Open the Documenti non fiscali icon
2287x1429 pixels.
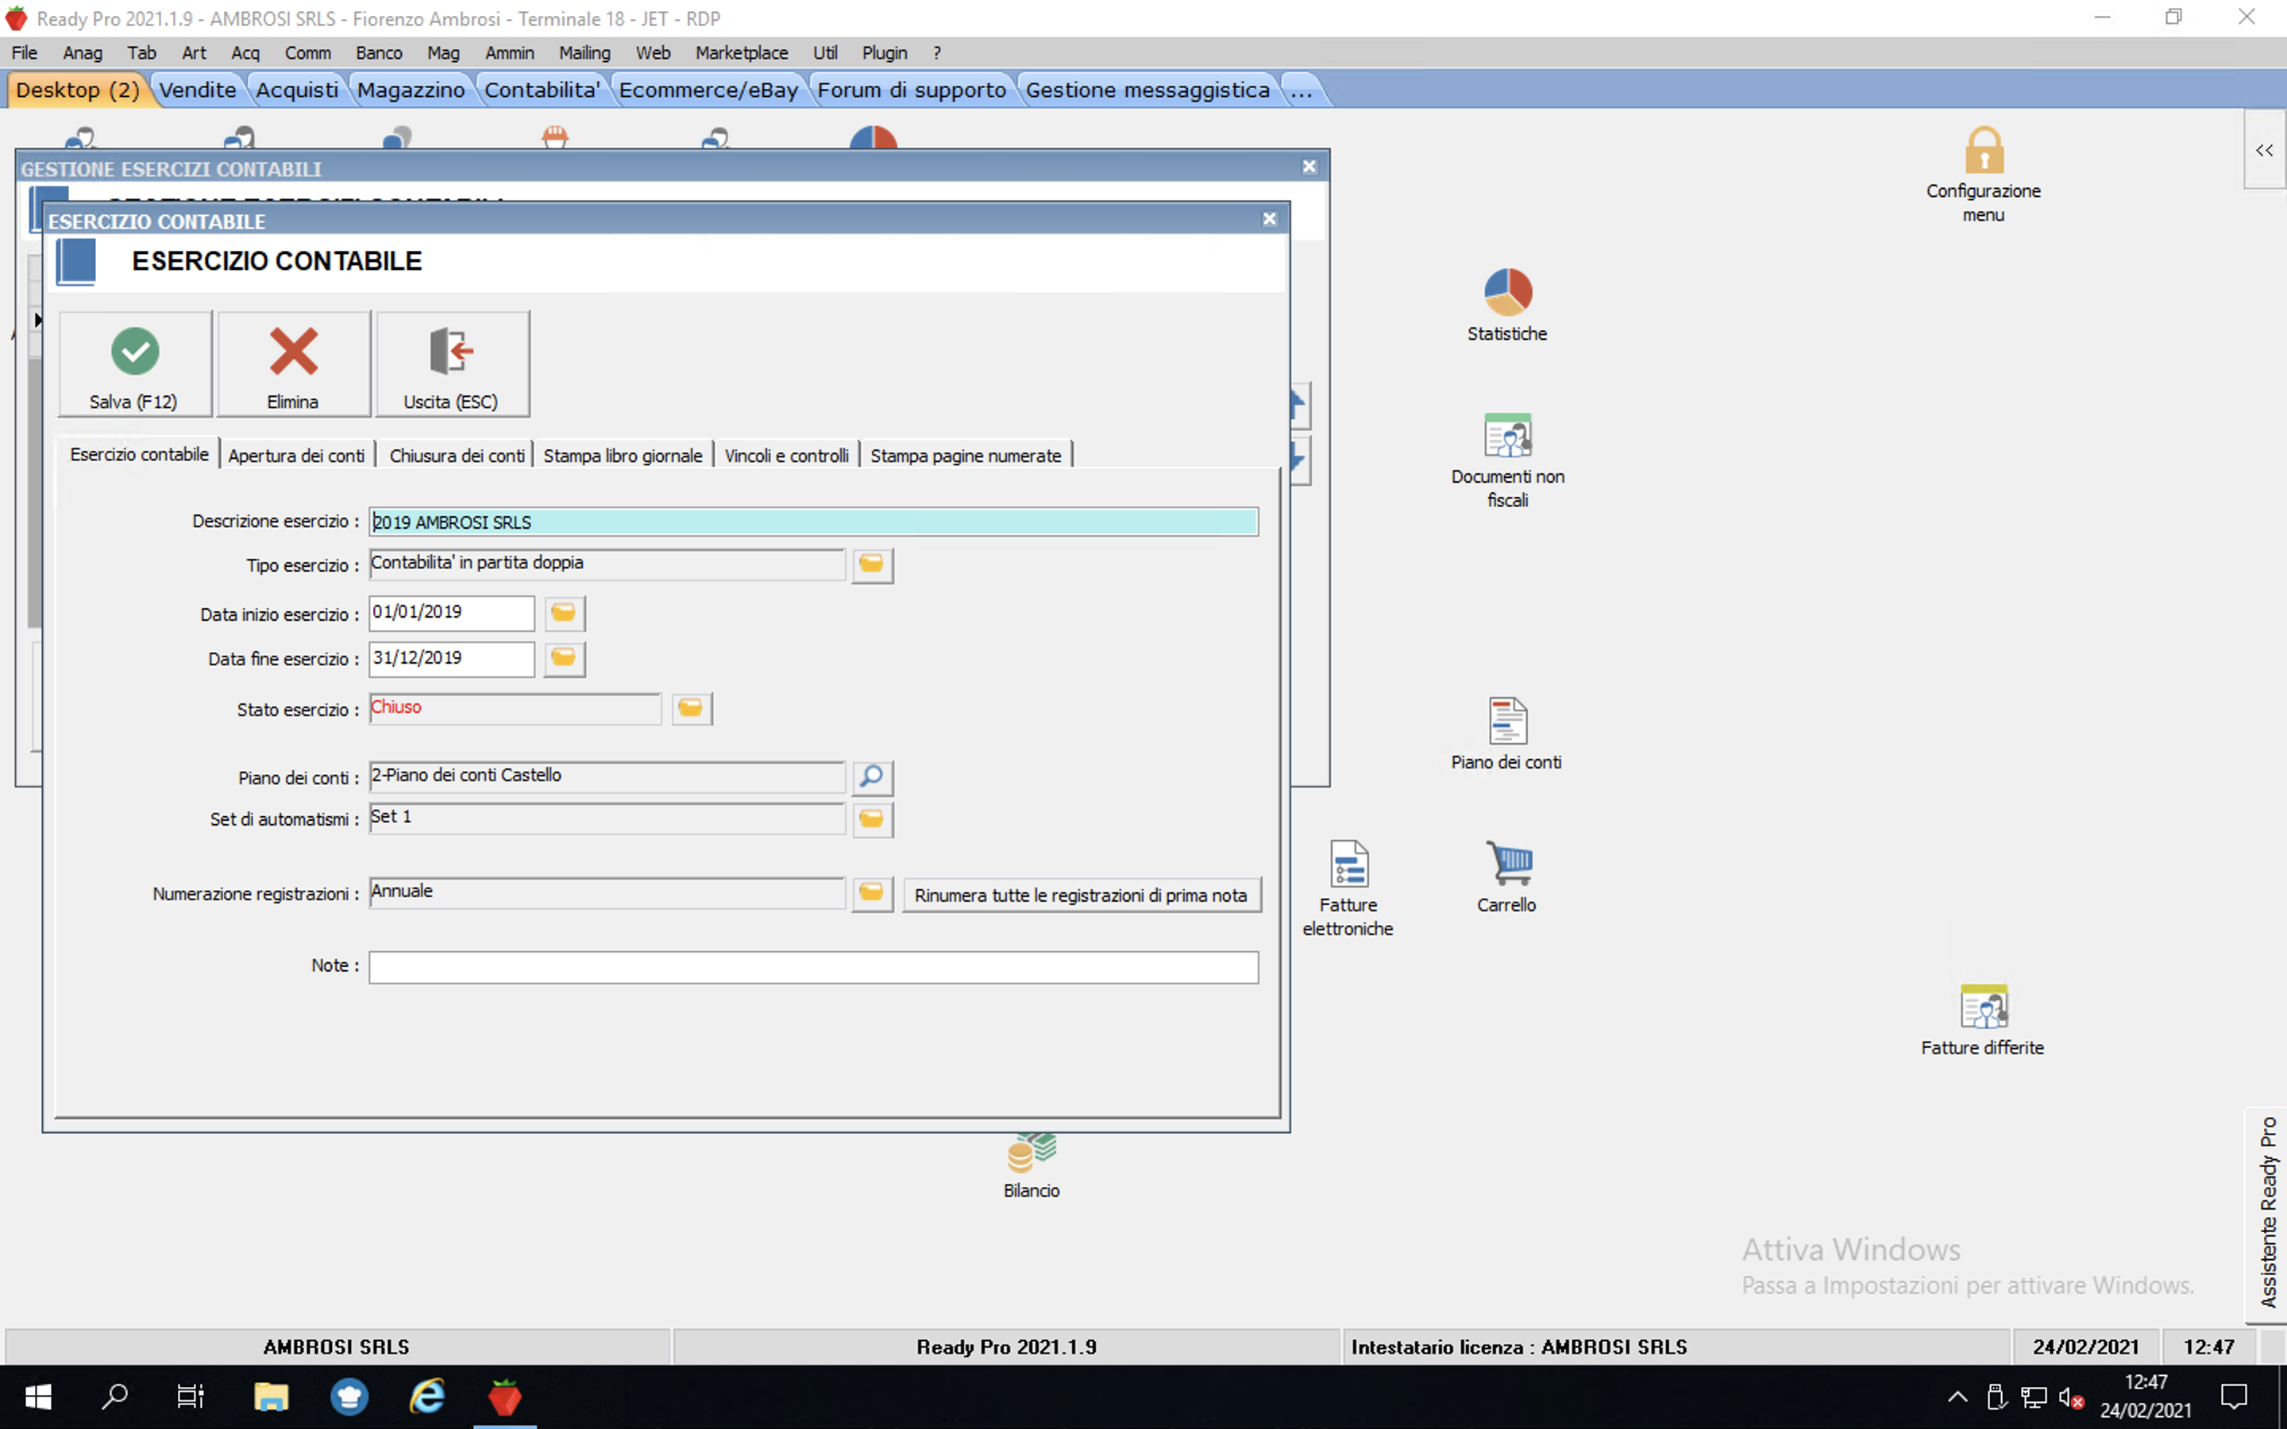(1507, 460)
